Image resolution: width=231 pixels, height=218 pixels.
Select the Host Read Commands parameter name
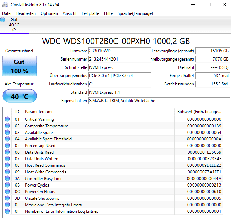[x=45, y=165]
